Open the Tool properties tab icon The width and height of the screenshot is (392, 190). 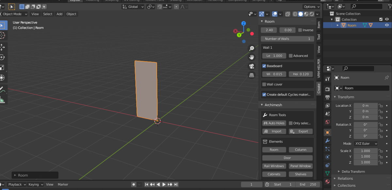click(328, 79)
